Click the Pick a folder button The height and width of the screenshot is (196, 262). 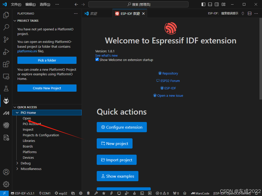47,60
